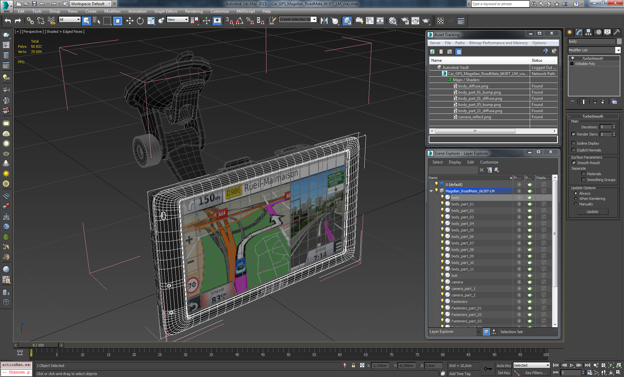Toggle the Percent Snap button

pyautogui.click(x=250, y=21)
